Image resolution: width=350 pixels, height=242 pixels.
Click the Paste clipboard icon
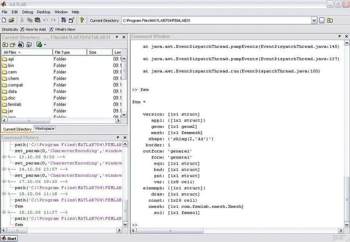pyautogui.click(x=37, y=20)
